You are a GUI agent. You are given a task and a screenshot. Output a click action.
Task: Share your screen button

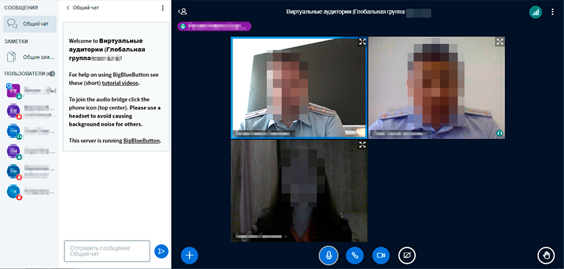pyautogui.click(x=407, y=255)
